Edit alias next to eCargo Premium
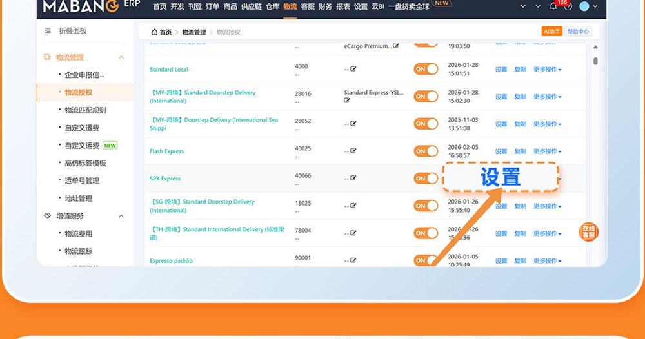Screen dimensions: 645x339 tap(396, 46)
